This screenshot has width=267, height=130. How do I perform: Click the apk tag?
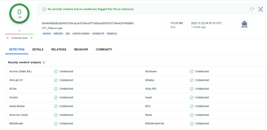coord(68,33)
